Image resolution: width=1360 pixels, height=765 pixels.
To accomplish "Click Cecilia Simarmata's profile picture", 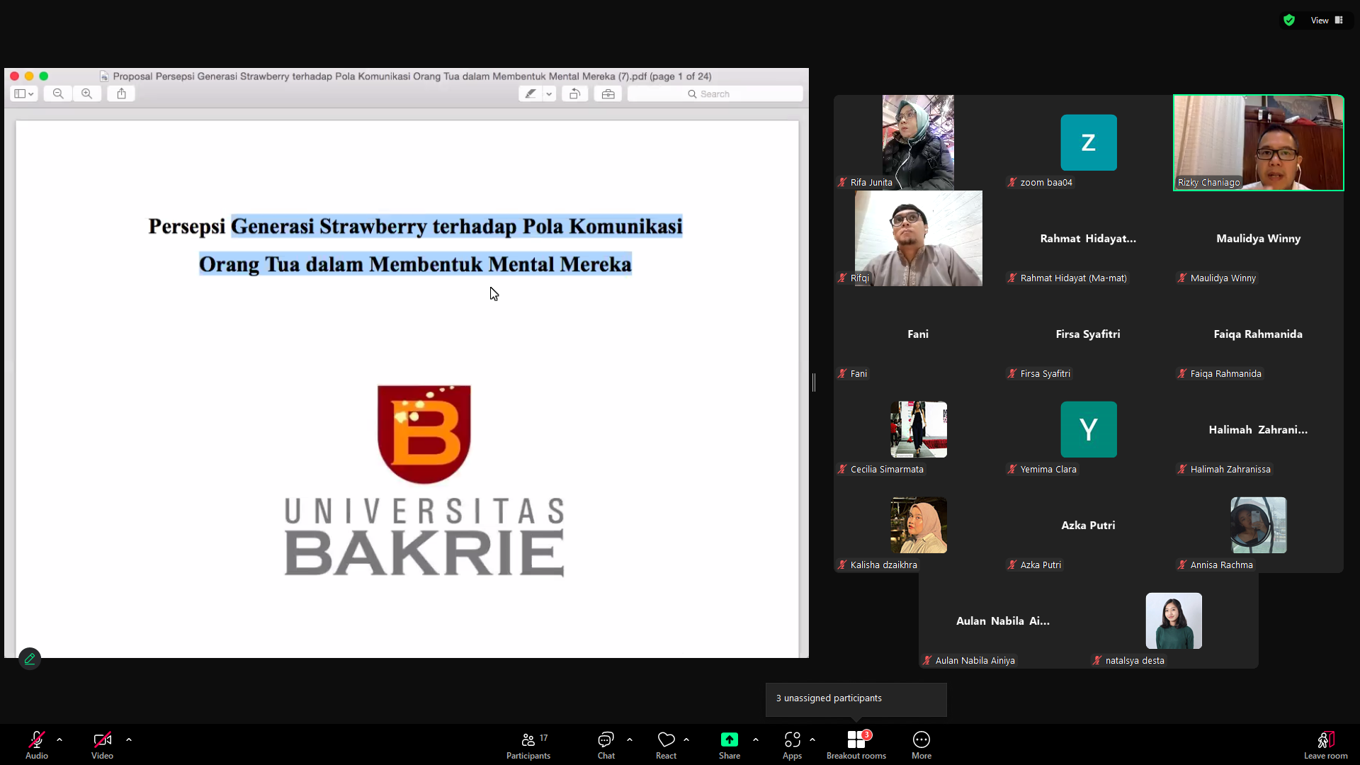I will [x=919, y=429].
